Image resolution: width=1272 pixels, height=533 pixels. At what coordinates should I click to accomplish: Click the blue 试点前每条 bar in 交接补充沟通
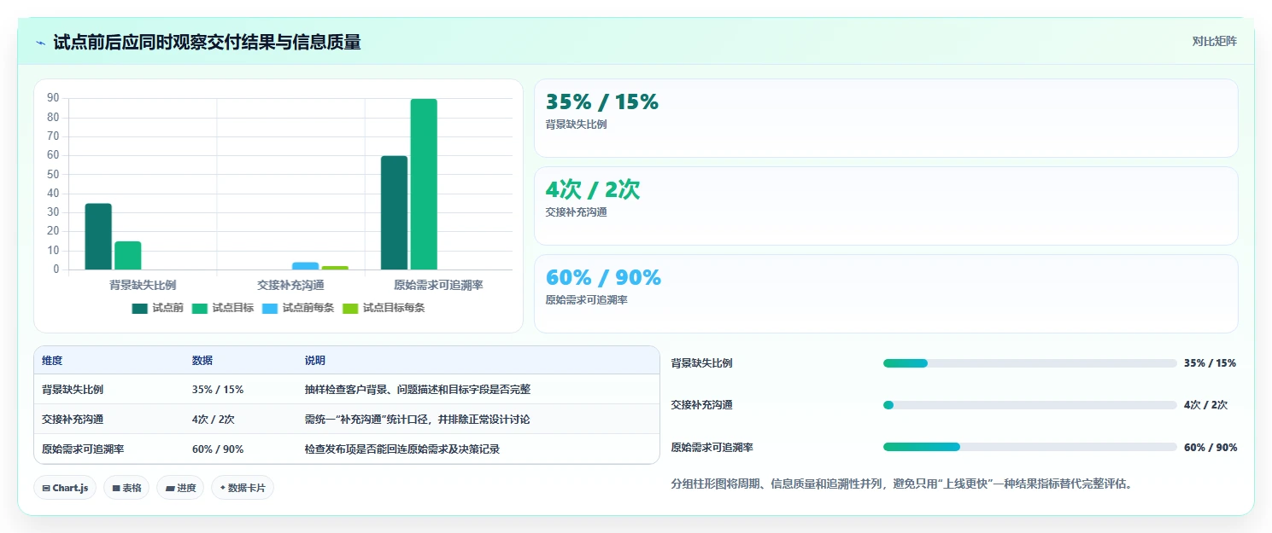[305, 265]
